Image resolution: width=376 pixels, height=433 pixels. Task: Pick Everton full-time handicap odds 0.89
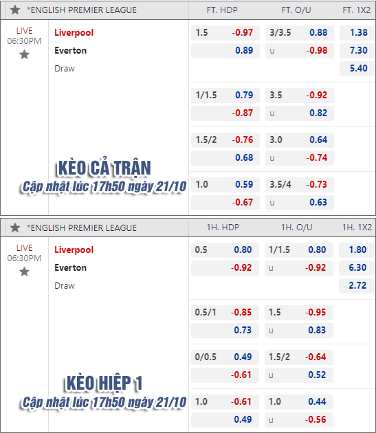[225, 51]
